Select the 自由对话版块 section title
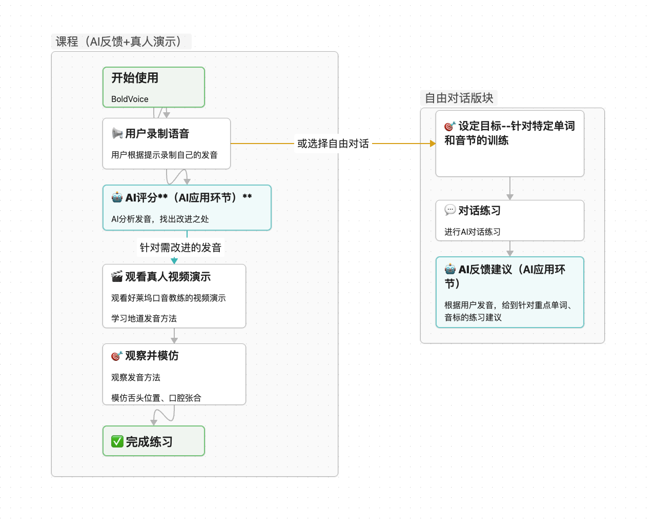 (459, 97)
